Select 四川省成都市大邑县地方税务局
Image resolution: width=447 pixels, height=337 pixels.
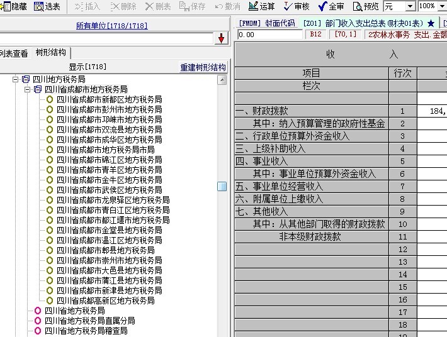pyautogui.click(x=109, y=270)
